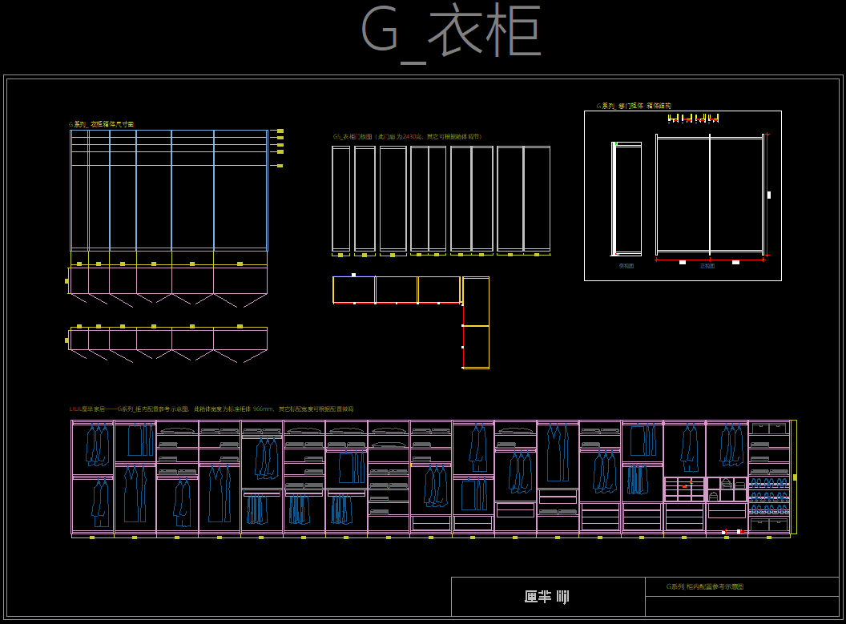This screenshot has height=624, width=846.
Task: Select the 侧视图 label under side view
Action: pos(626,266)
